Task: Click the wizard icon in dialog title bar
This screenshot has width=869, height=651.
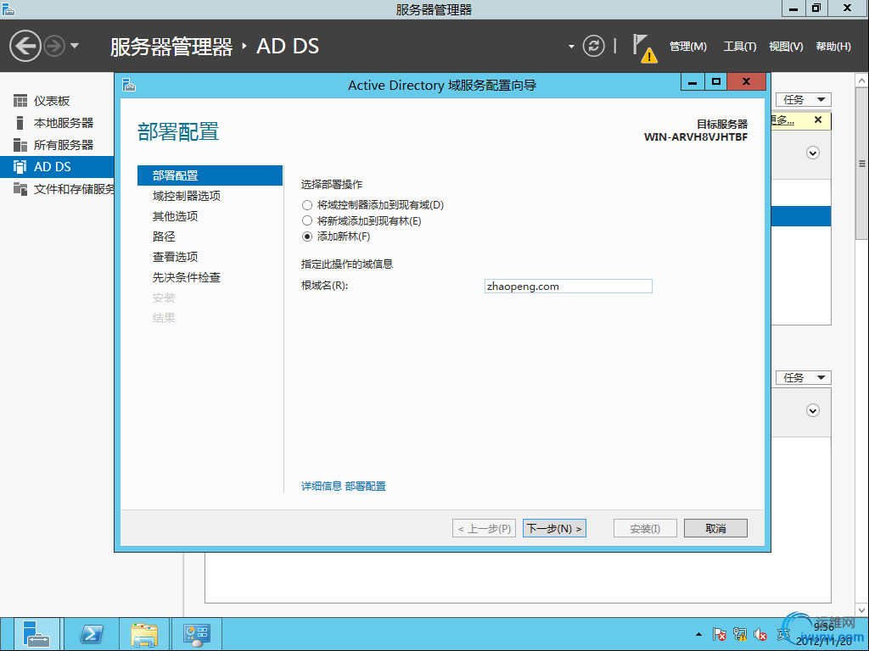Action: [x=129, y=86]
